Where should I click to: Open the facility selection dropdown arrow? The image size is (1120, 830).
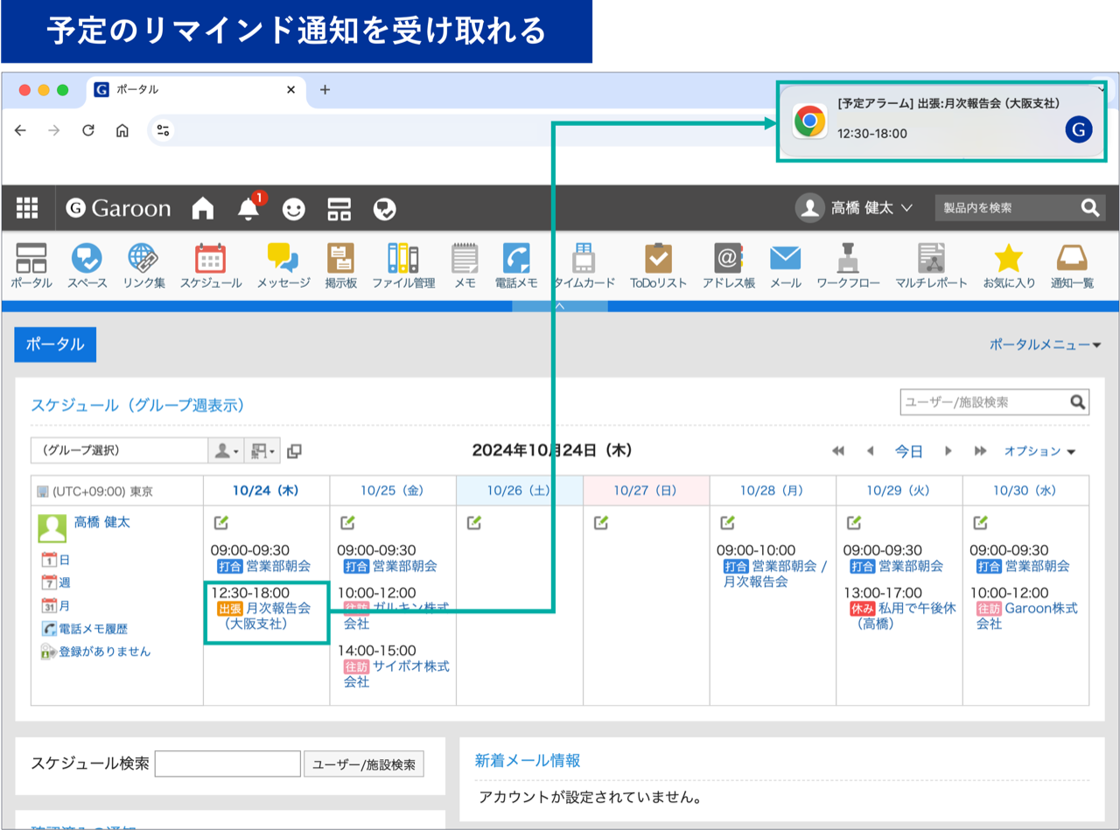(x=262, y=451)
